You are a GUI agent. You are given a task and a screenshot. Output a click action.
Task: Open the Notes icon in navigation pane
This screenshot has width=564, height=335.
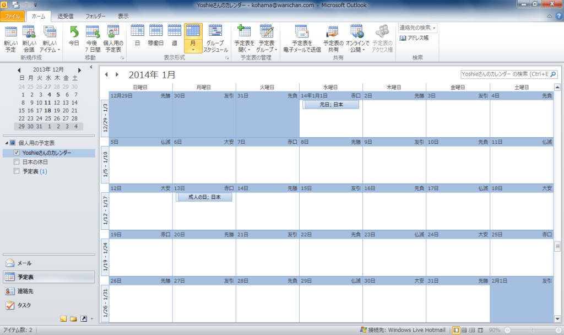point(63,319)
